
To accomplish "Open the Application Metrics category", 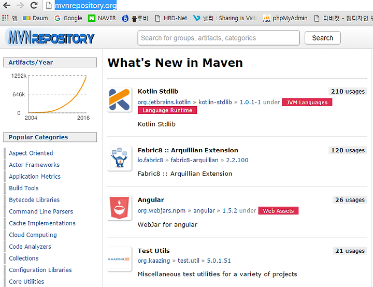I will point(35,176).
